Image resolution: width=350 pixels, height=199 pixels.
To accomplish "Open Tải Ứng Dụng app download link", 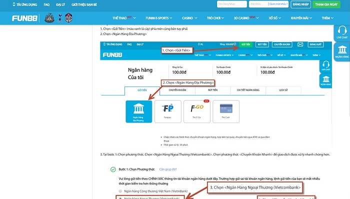I will tap(25, 4).
